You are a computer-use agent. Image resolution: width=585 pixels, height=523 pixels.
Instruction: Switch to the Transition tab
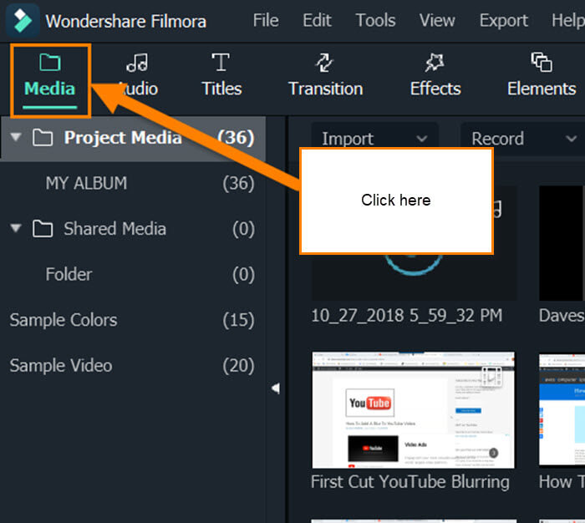(325, 74)
